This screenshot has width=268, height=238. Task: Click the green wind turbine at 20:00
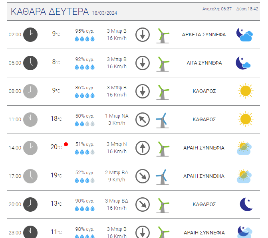[x=163, y=205]
